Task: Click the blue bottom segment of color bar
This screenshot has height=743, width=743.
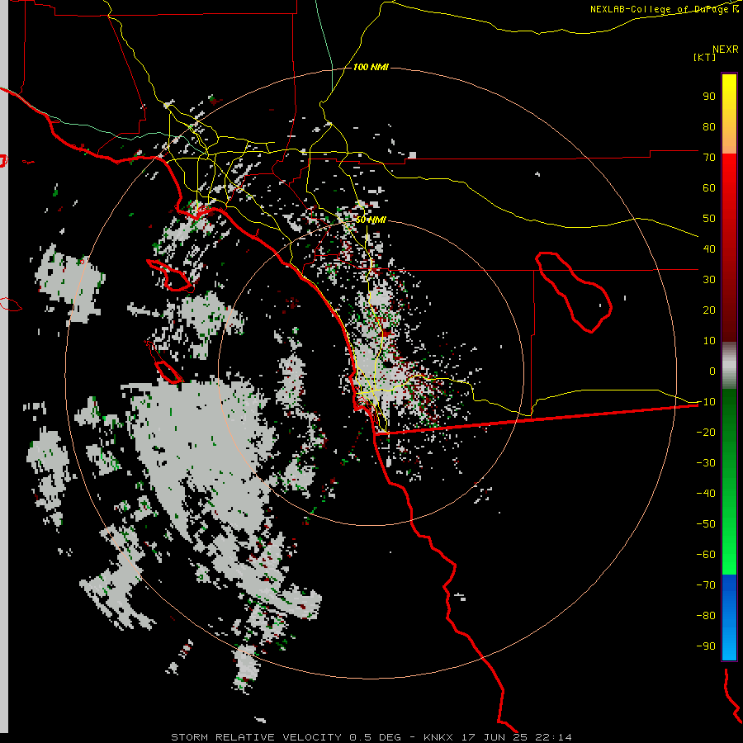Action: pos(729,617)
